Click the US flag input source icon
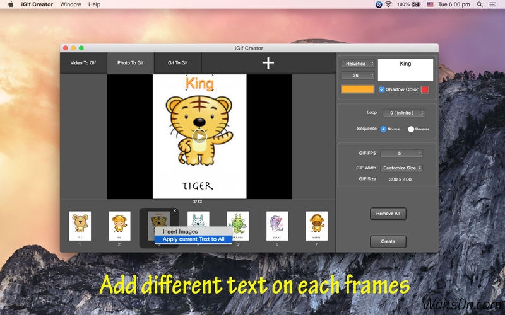 [430, 4]
